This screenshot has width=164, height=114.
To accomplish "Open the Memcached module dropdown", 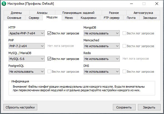I will pos(102,46).
